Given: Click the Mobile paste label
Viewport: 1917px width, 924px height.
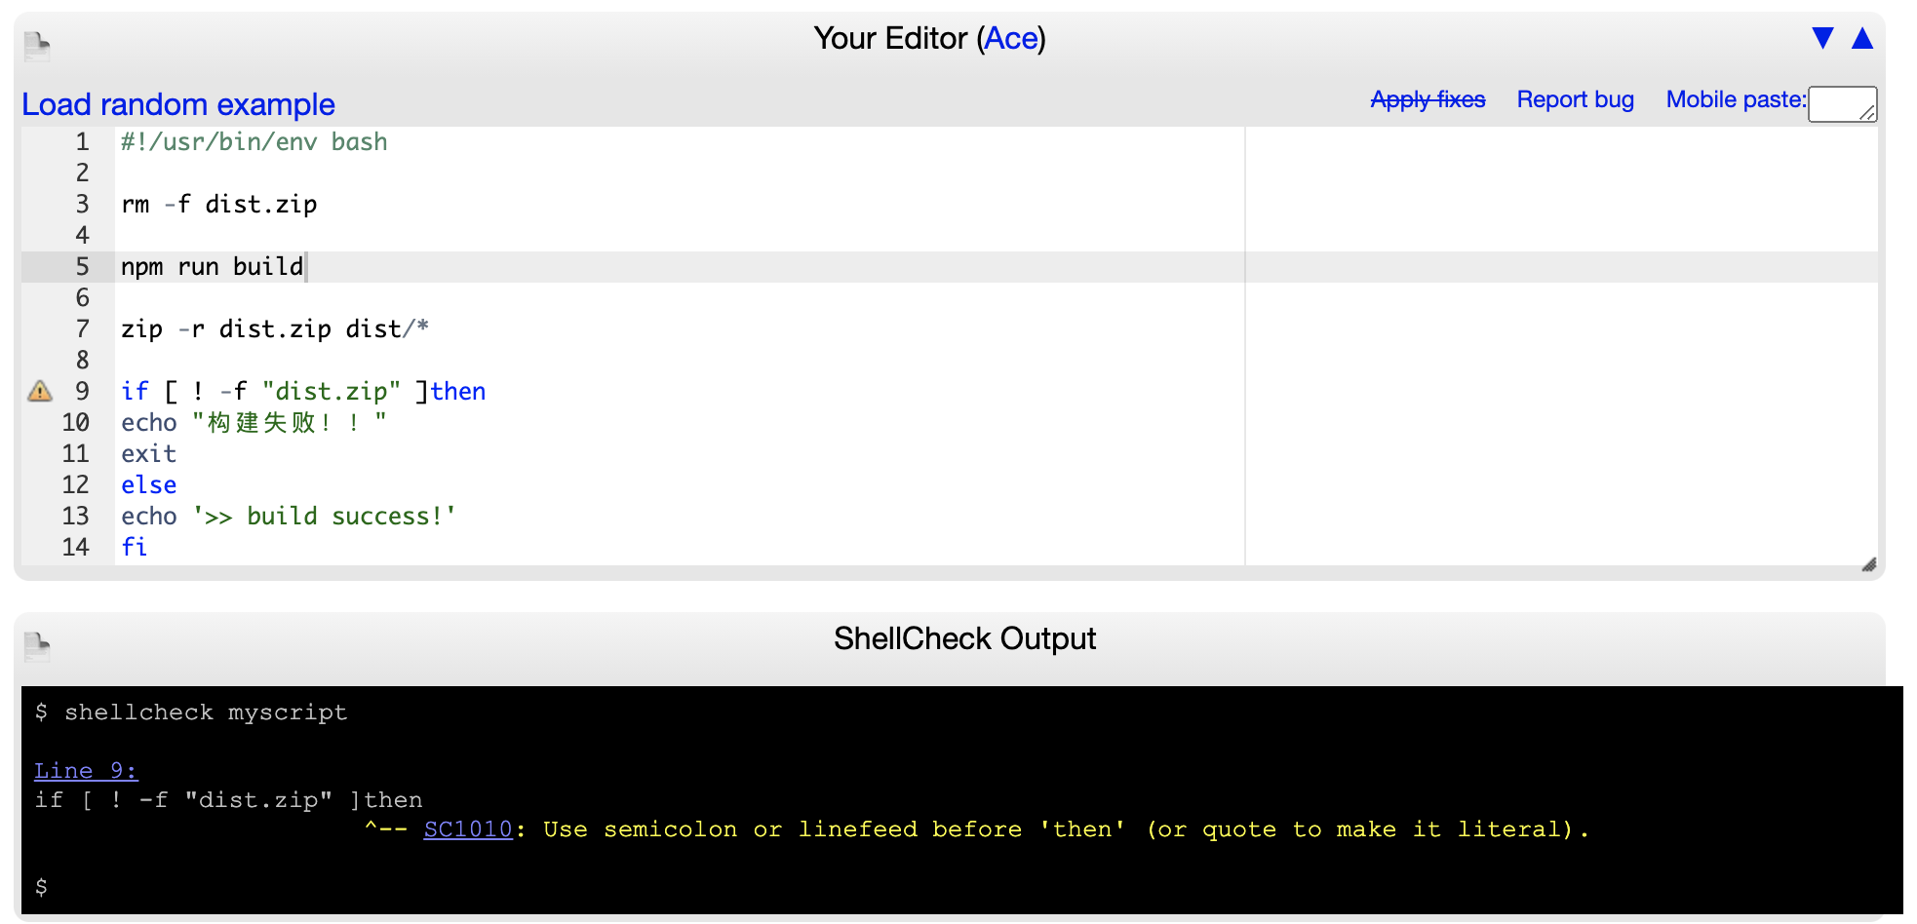Looking at the screenshot, I should (1736, 99).
